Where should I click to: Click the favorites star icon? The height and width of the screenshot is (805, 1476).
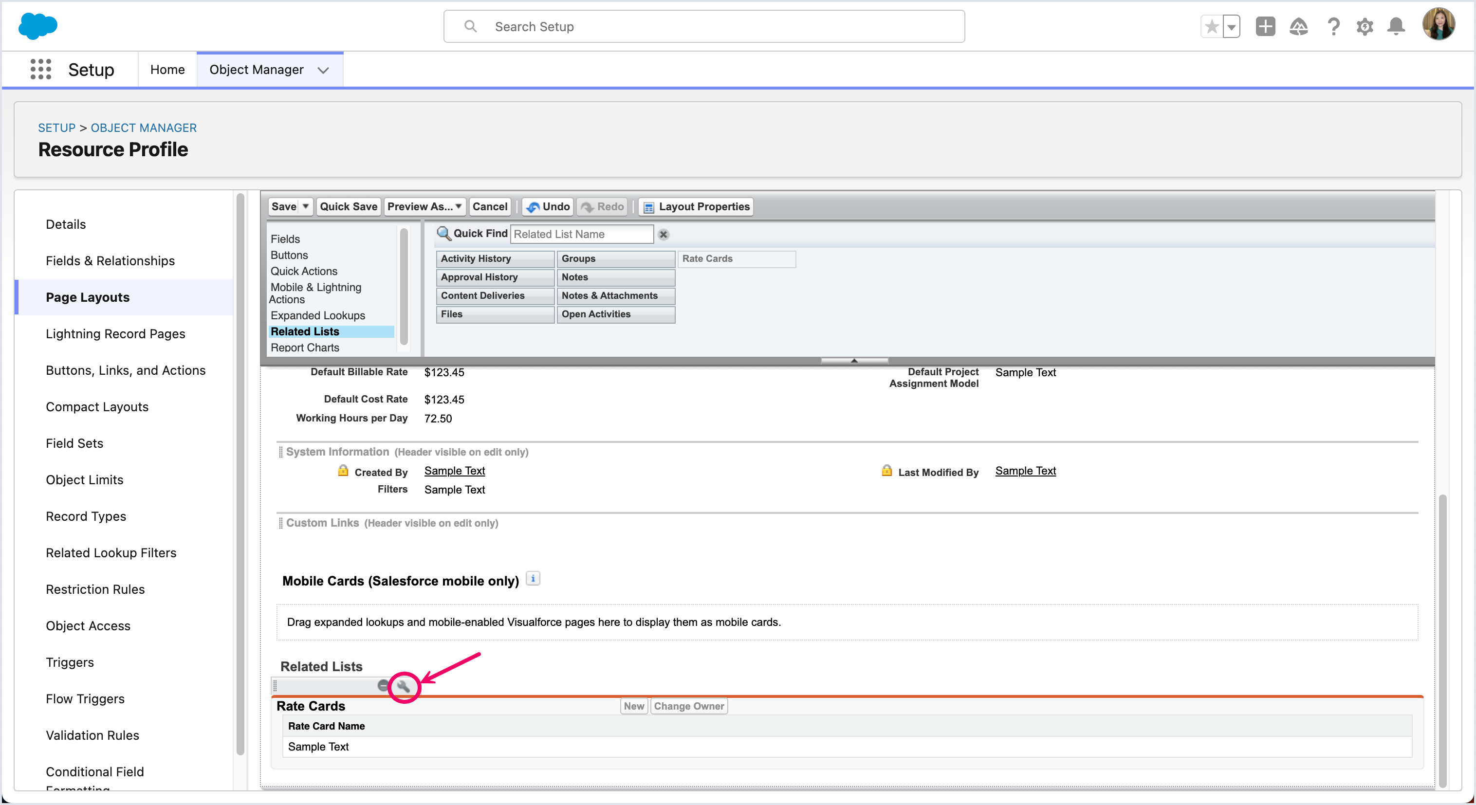click(x=1211, y=26)
